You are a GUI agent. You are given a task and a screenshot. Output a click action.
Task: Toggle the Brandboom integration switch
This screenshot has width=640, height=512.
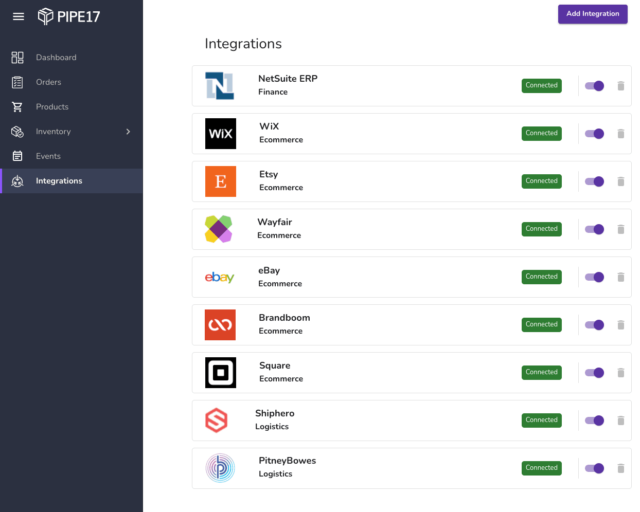point(594,325)
